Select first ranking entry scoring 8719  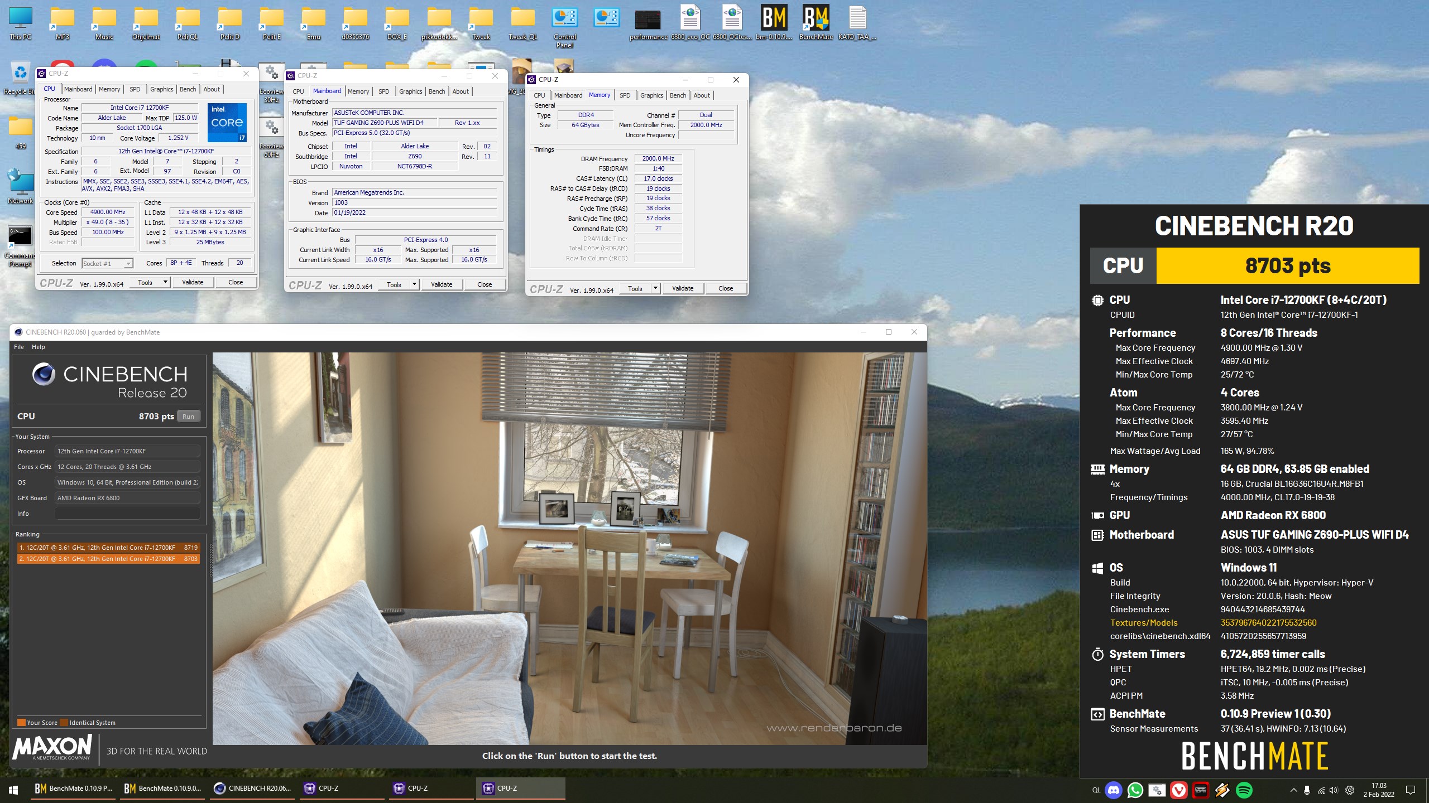click(109, 548)
